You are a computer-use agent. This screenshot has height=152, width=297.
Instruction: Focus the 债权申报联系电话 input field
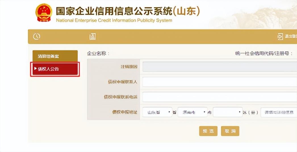tap(219, 97)
